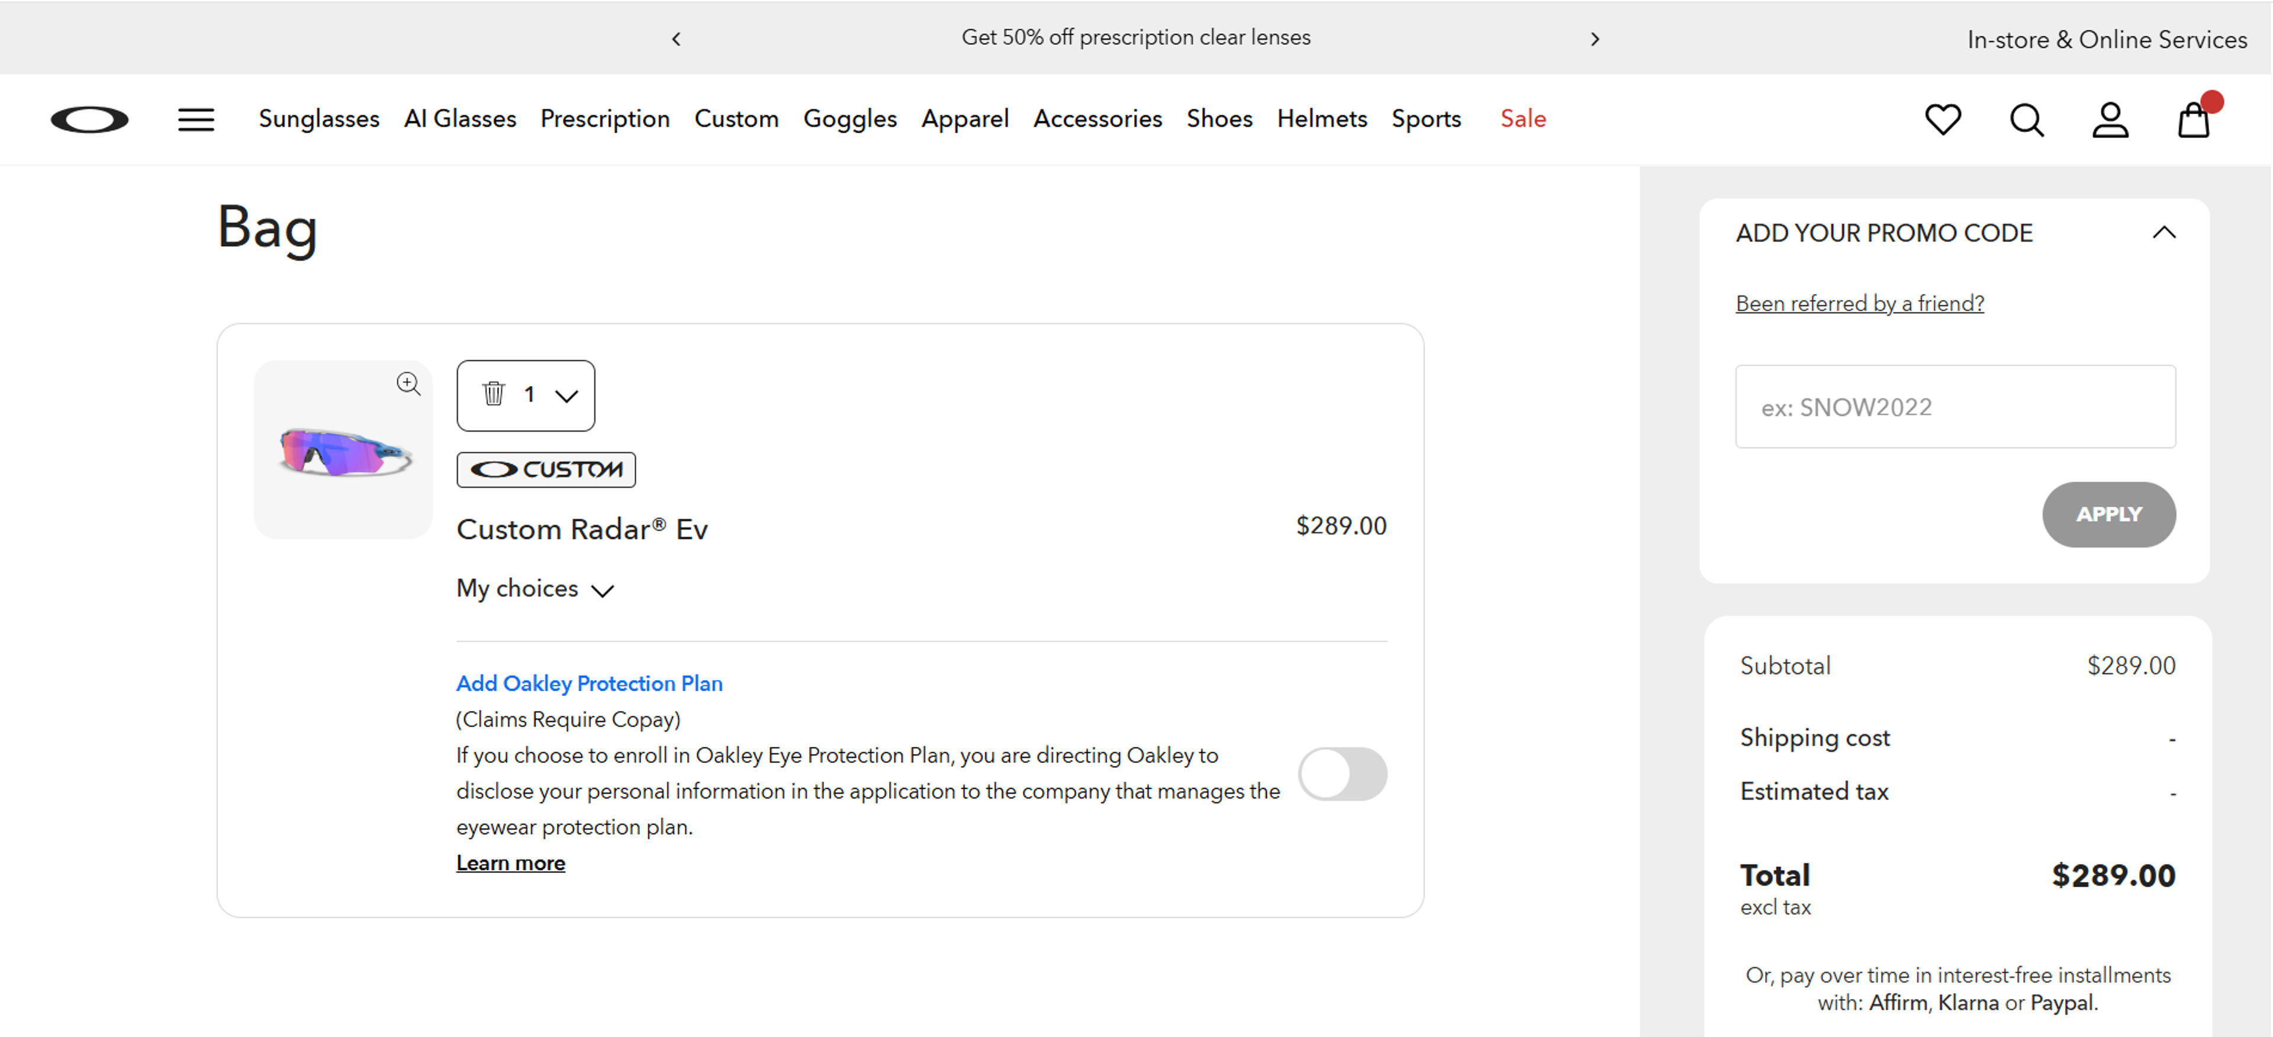Open the account profile icon

(x=2110, y=120)
